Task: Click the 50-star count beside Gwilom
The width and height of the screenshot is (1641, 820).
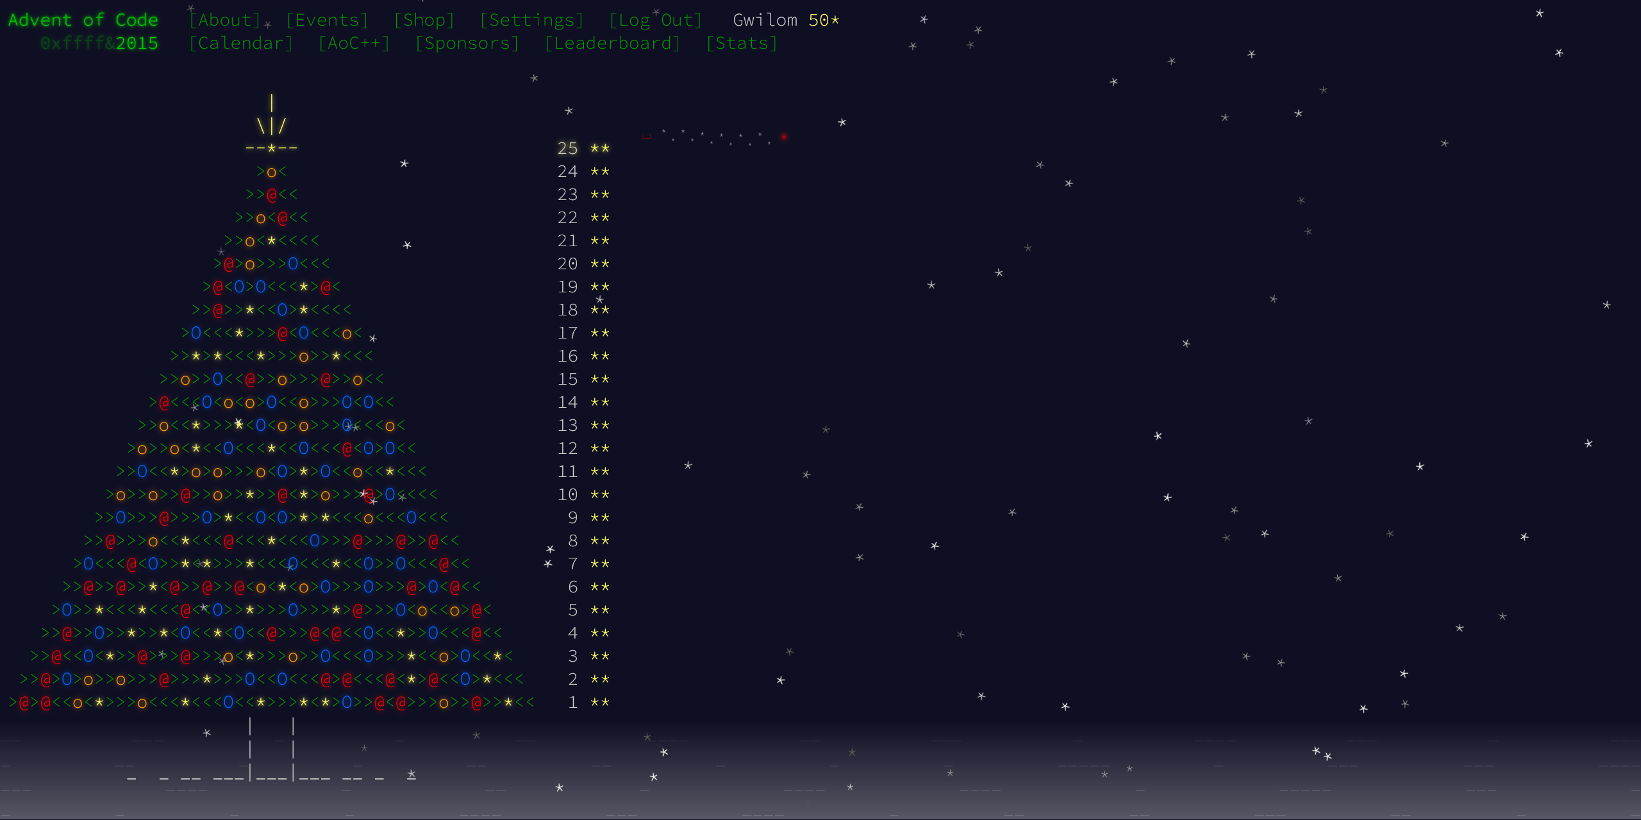Action: point(824,20)
